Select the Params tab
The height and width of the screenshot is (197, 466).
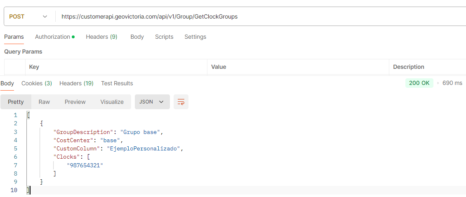coord(14,37)
